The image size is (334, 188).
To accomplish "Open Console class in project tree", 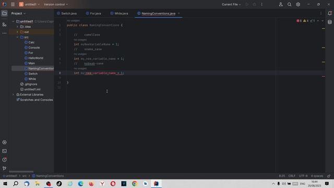I will (32, 48).
